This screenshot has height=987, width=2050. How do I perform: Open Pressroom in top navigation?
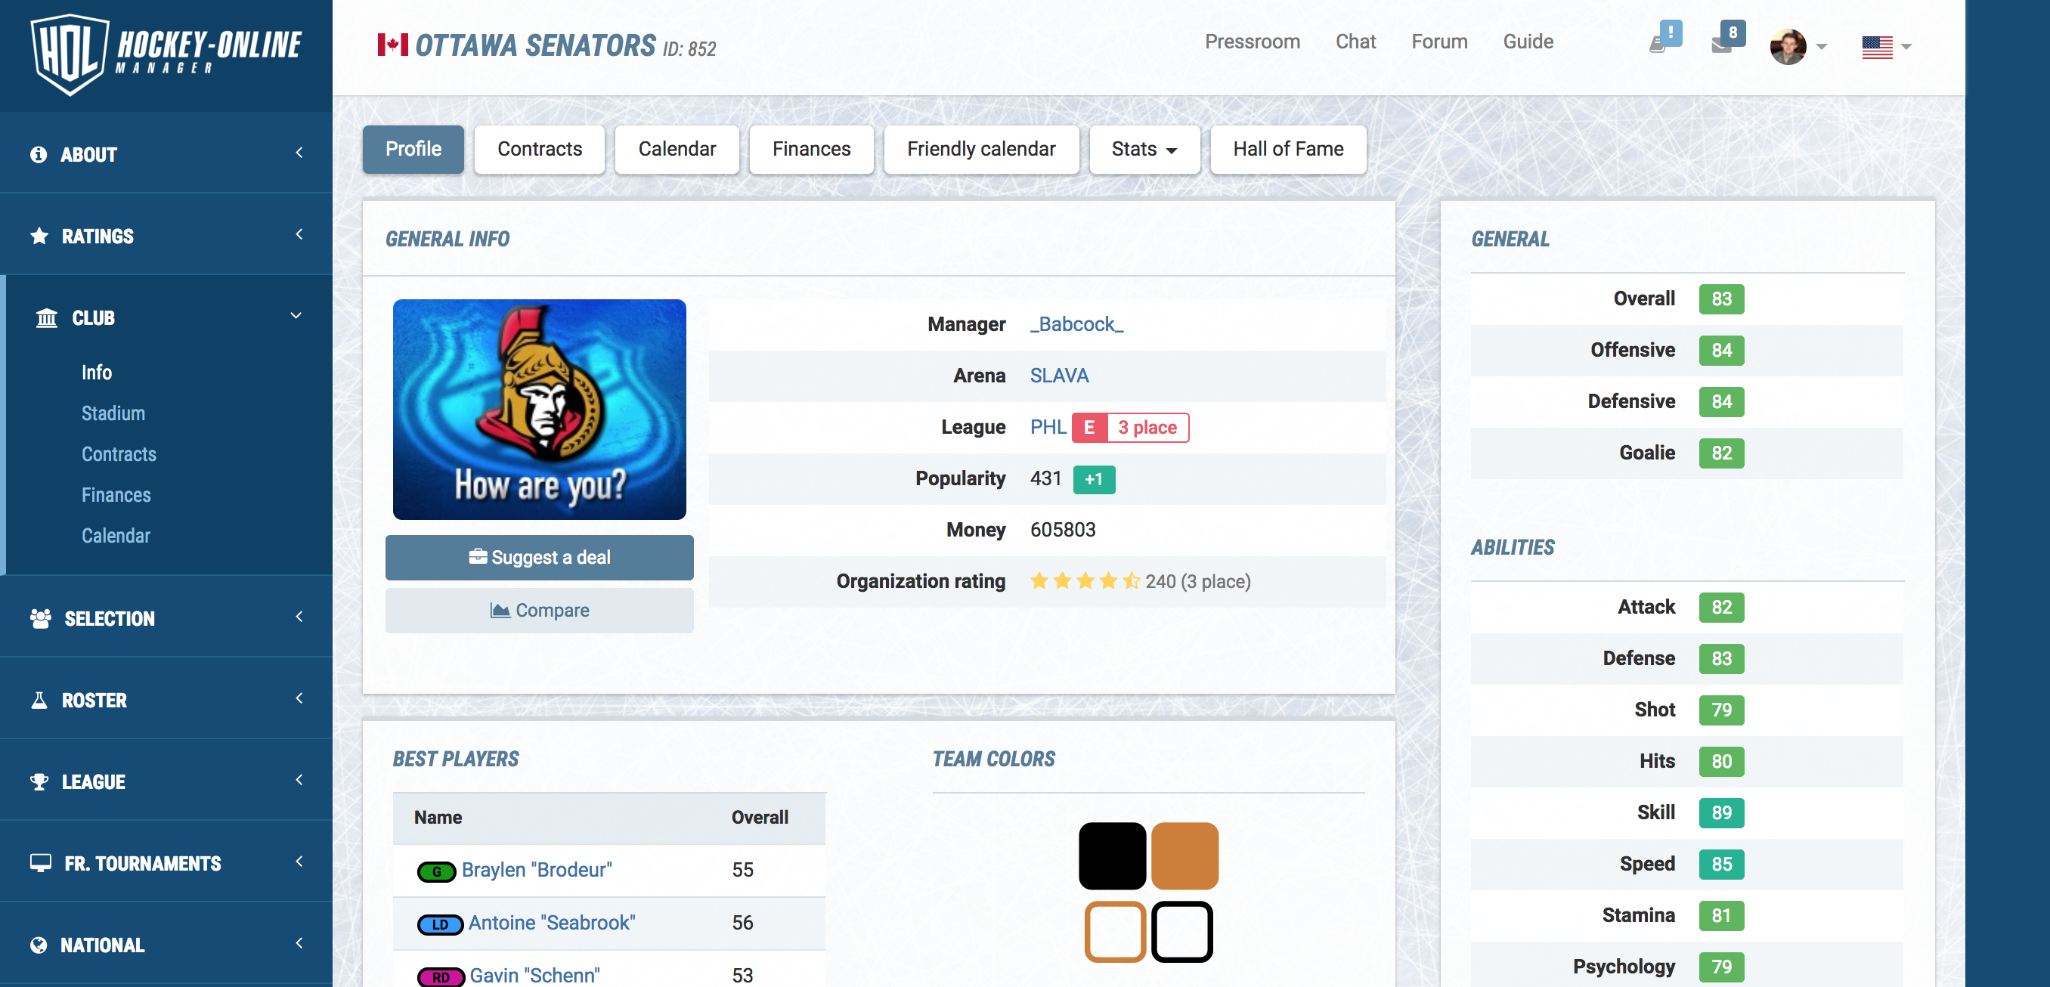click(x=1253, y=42)
